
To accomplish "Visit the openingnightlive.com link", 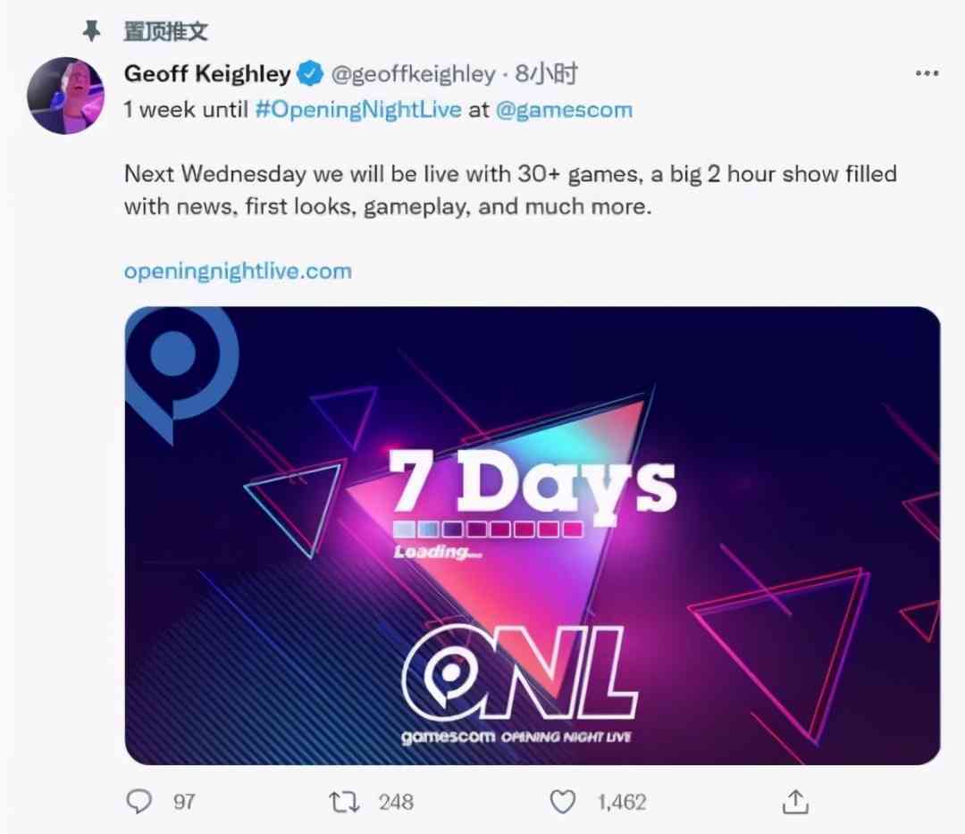I will click(x=238, y=271).
